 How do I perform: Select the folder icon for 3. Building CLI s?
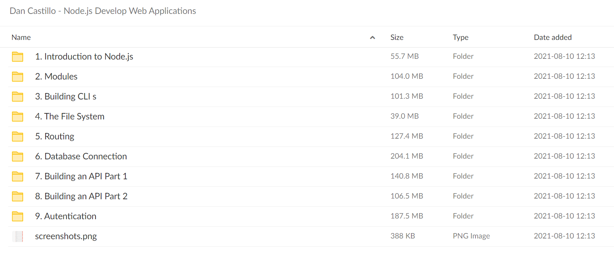(17, 97)
